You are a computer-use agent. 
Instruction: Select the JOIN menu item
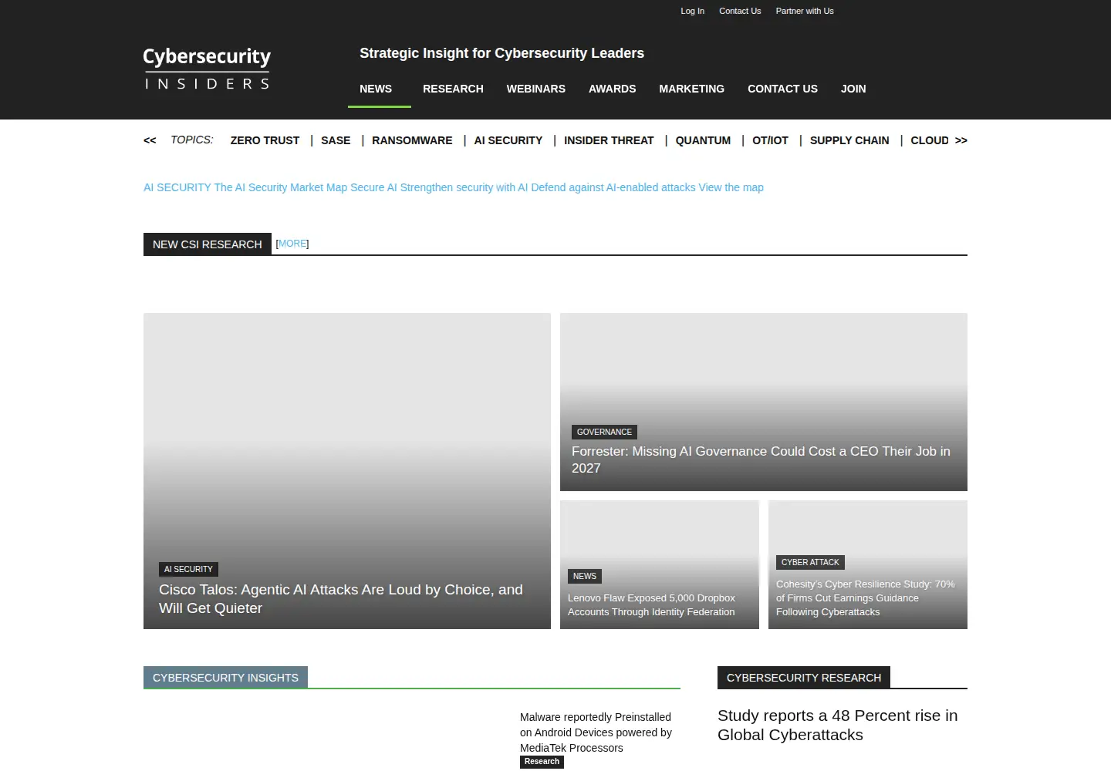pos(853,89)
